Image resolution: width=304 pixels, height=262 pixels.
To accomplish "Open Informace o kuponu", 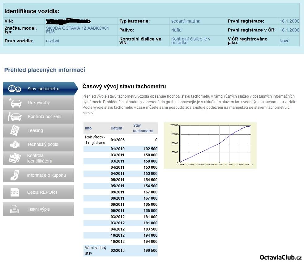I will coord(46,175).
